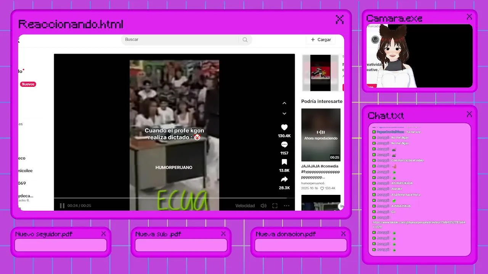Close the Chat.txt window

pos(469,114)
